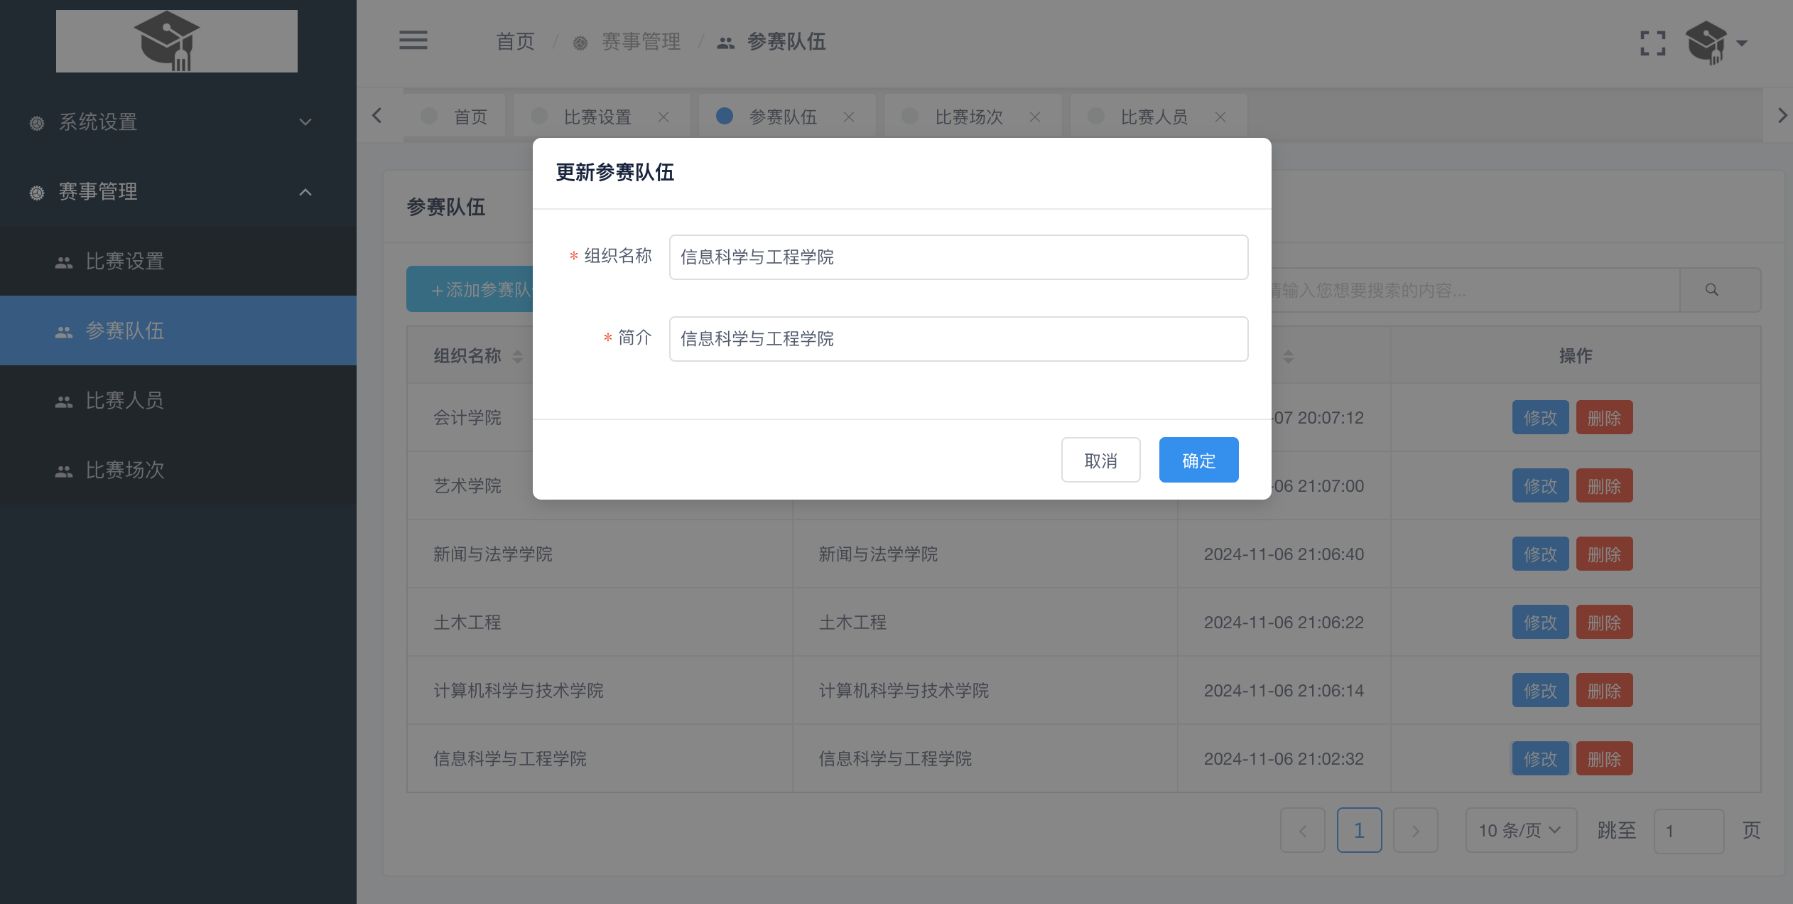This screenshot has height=904, width=1793.
Task: Open the user avatar graduation cap menu
Action: click(1706, 43)
